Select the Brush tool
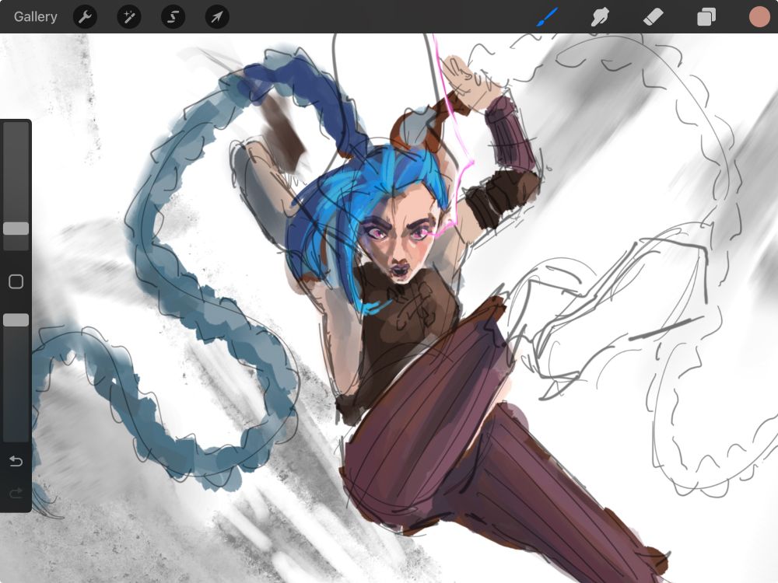The height and width of the screenshot is (583, 778). pyautogui.click(x=548, y=16)
